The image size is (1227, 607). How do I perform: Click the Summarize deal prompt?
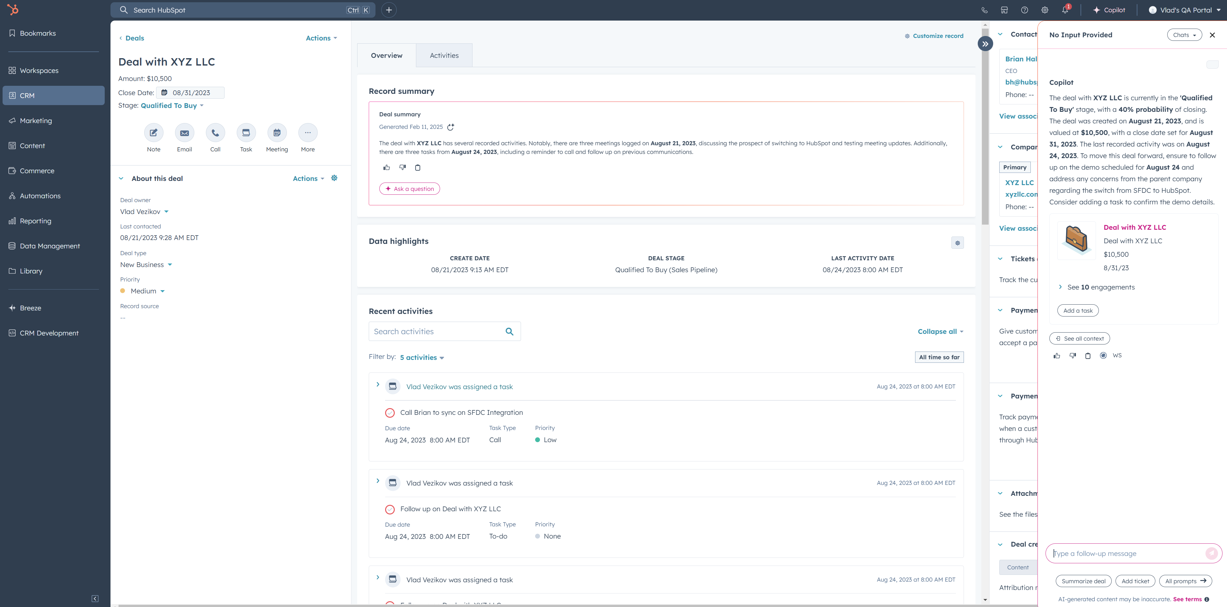pyautogui.click(x=1083, y=581)
